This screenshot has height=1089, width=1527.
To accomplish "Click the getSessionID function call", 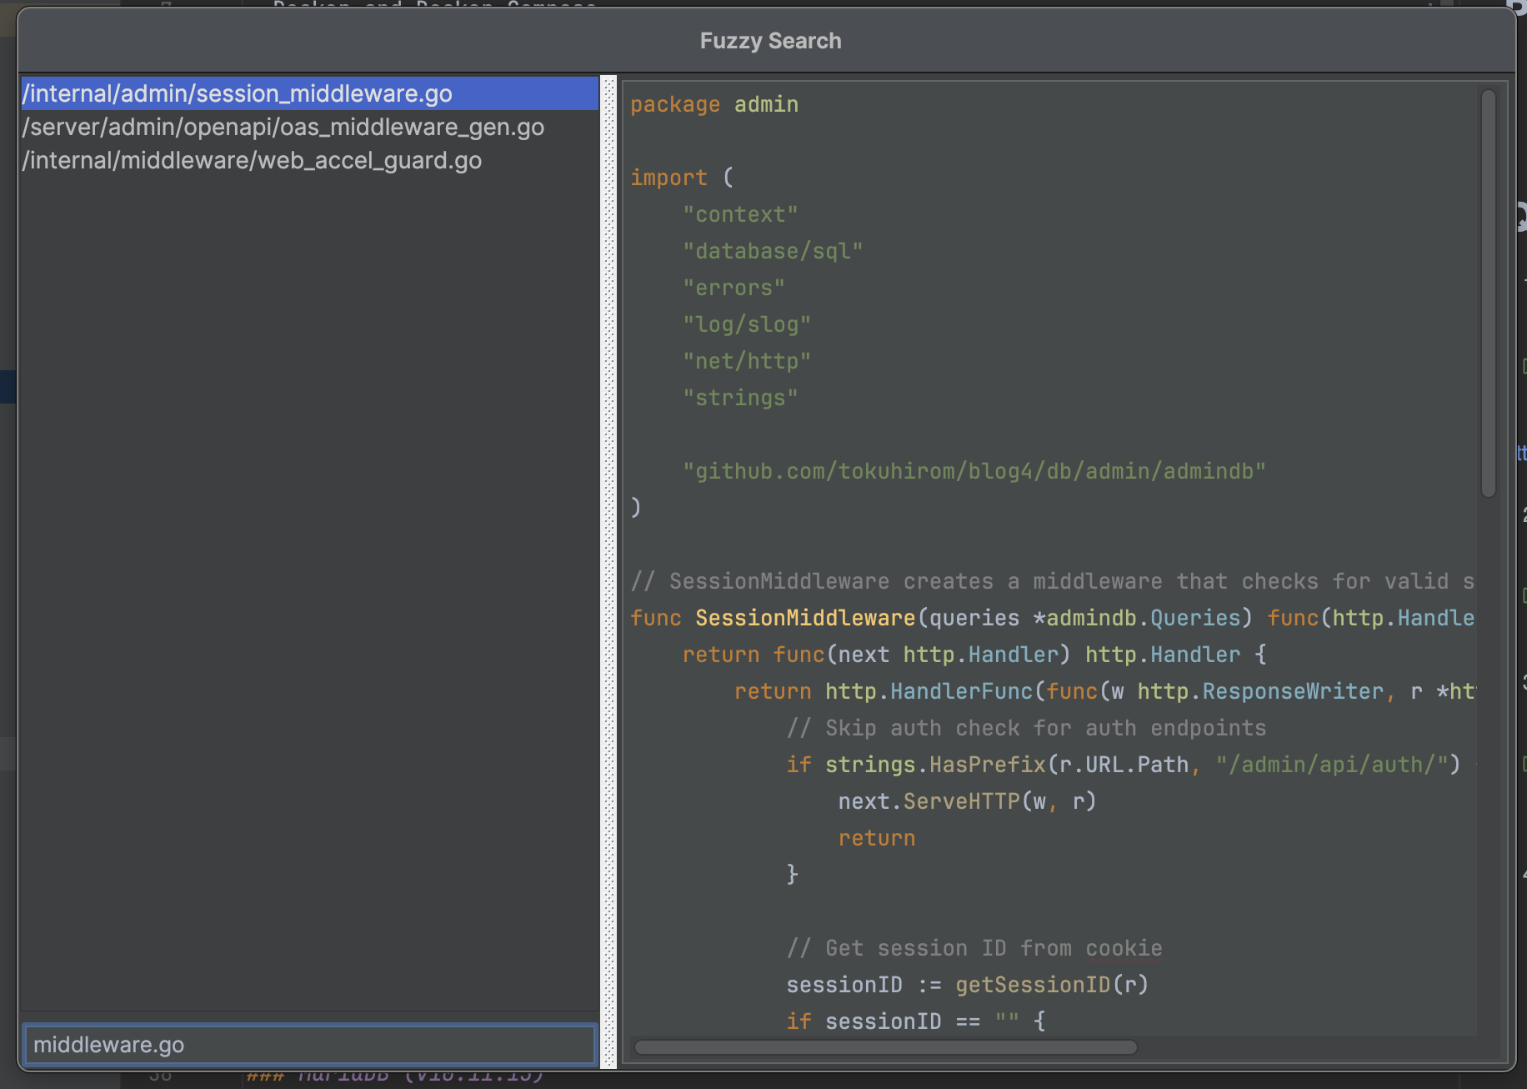I will click(x=1033, y=985).
